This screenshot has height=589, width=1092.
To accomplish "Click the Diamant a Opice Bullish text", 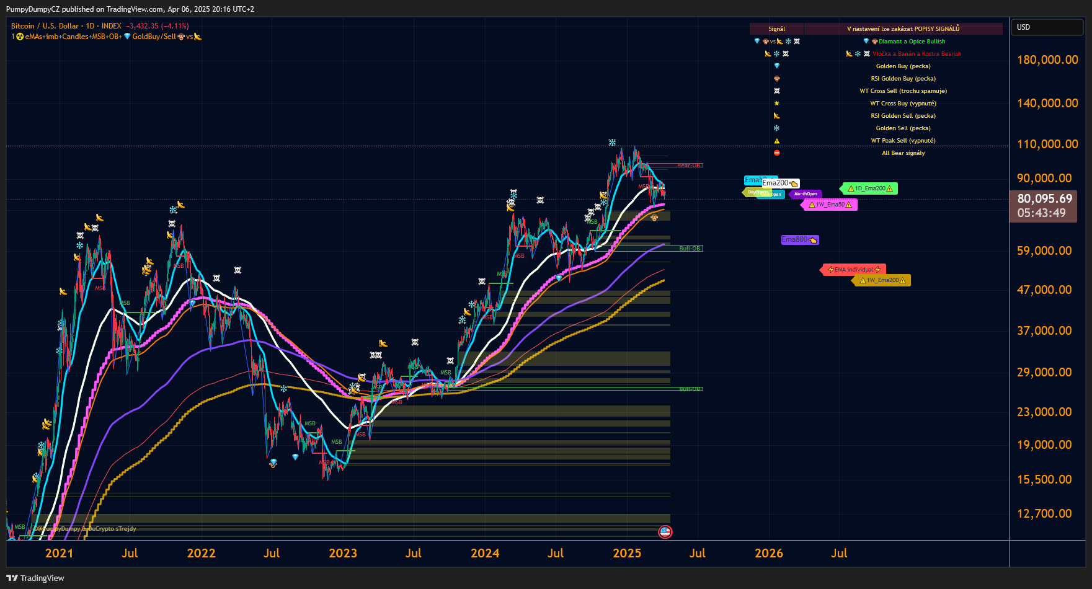I will [912, 42].
